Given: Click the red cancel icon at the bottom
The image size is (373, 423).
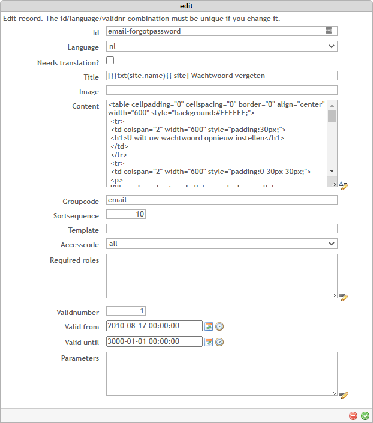Looking at the screenshot, I should pyautogui.click(x=353, y=416).
